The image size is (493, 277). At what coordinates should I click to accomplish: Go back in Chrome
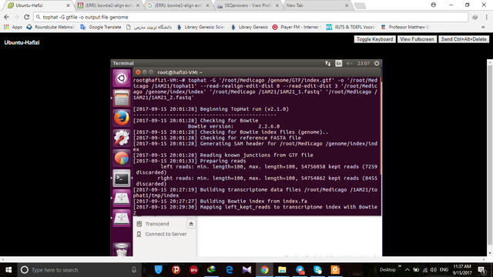[x=7, y=17]
